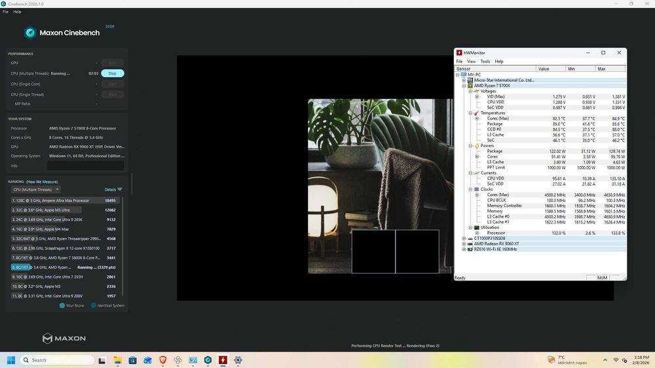Click the Currents graph icon
Screen dimensions: 655x368
click(477, 173)
